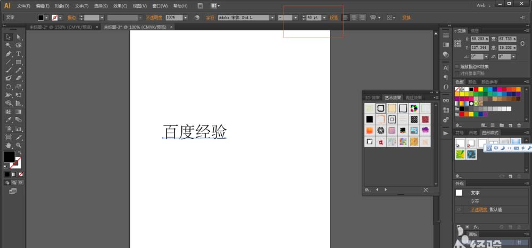Select the Lasso tool

click(19, 45)
